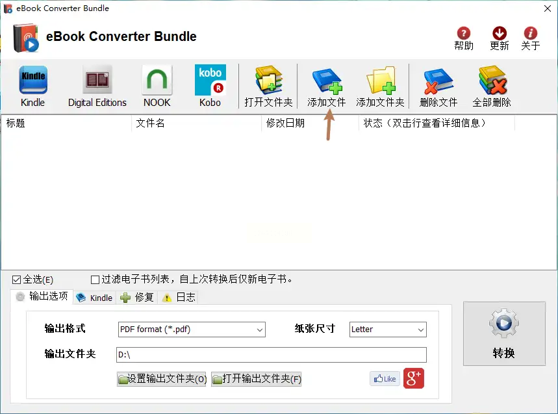Sort by the 修改日期 column header
The height and width of the screenshot is (414, 558).
pyautogui.click(x=310, y=123)
